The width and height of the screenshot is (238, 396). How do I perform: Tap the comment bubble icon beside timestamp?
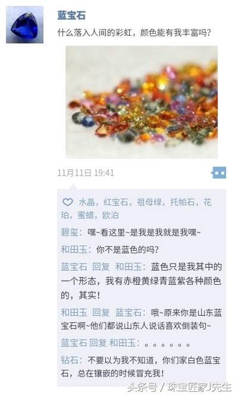point(219,173)
